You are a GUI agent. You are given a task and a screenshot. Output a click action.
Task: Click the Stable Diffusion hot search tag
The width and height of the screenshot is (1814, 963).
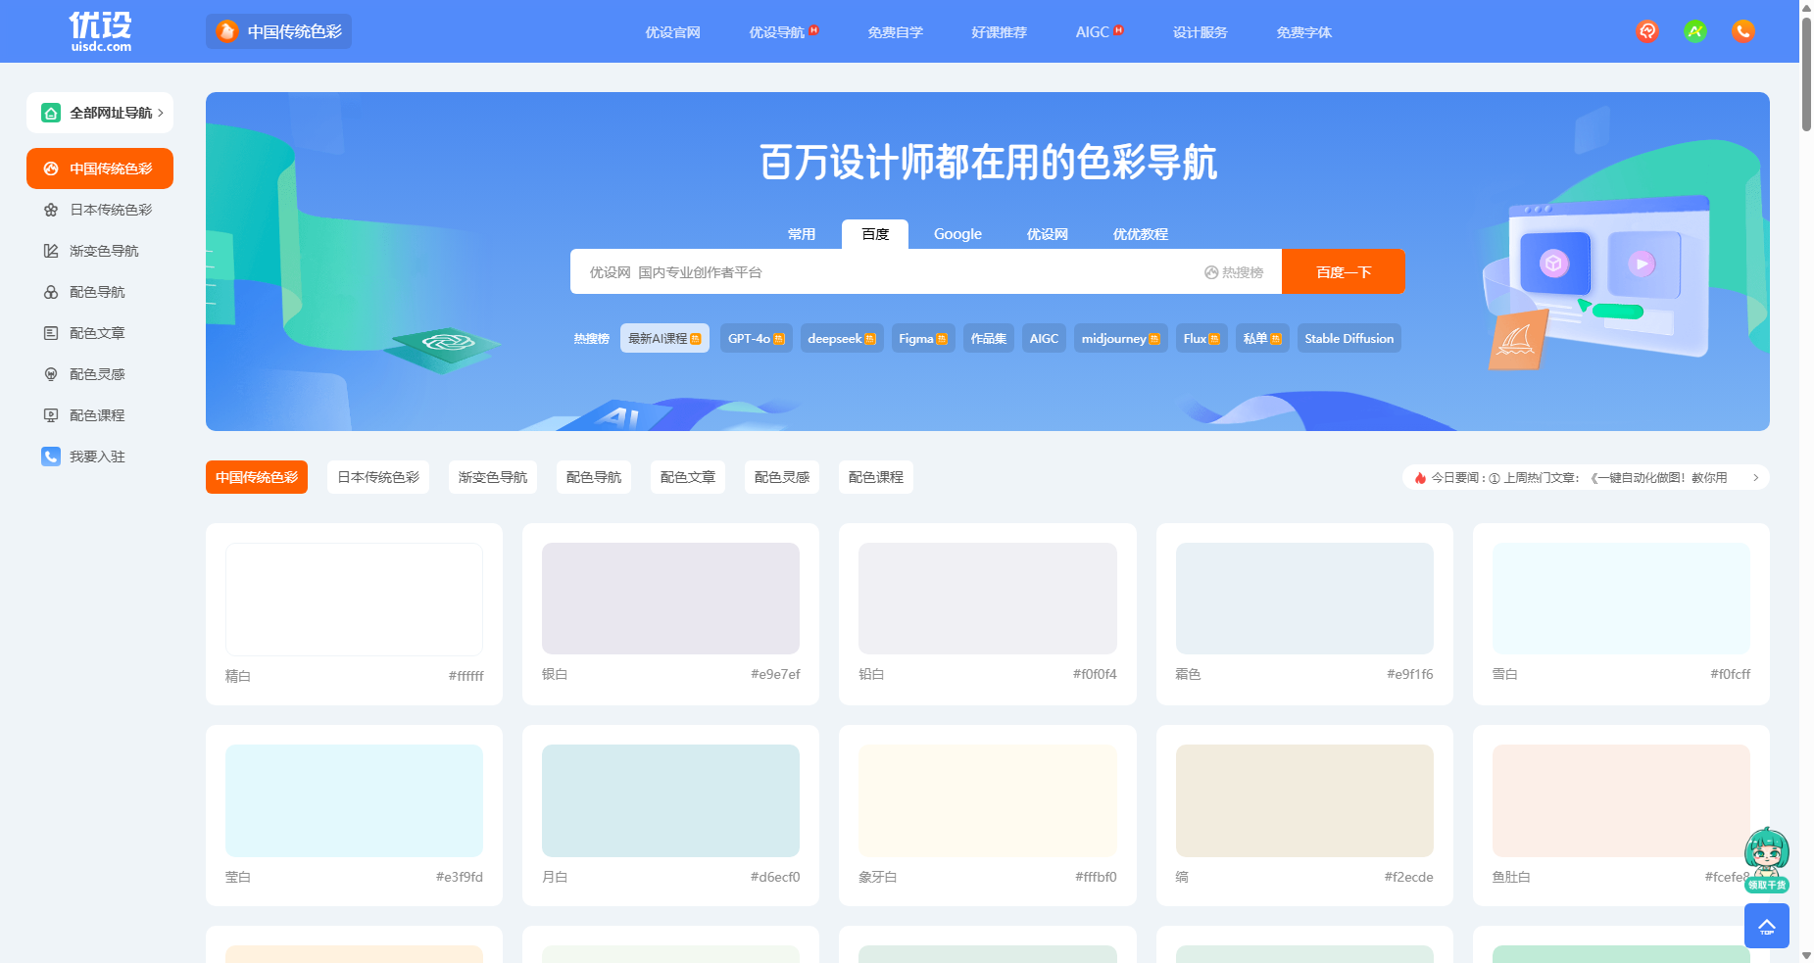coord(1349,338)
